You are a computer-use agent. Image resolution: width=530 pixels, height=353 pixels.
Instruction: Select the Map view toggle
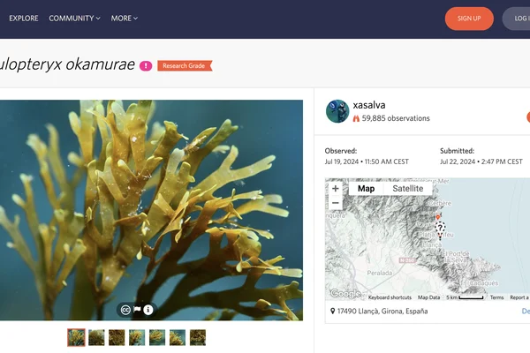point(366,189)
